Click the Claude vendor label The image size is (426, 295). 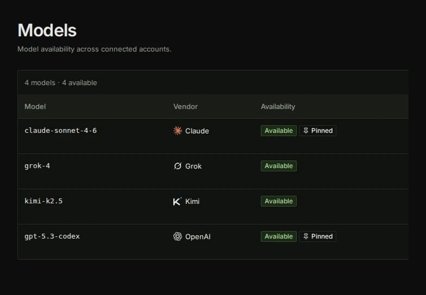[197, 131]
